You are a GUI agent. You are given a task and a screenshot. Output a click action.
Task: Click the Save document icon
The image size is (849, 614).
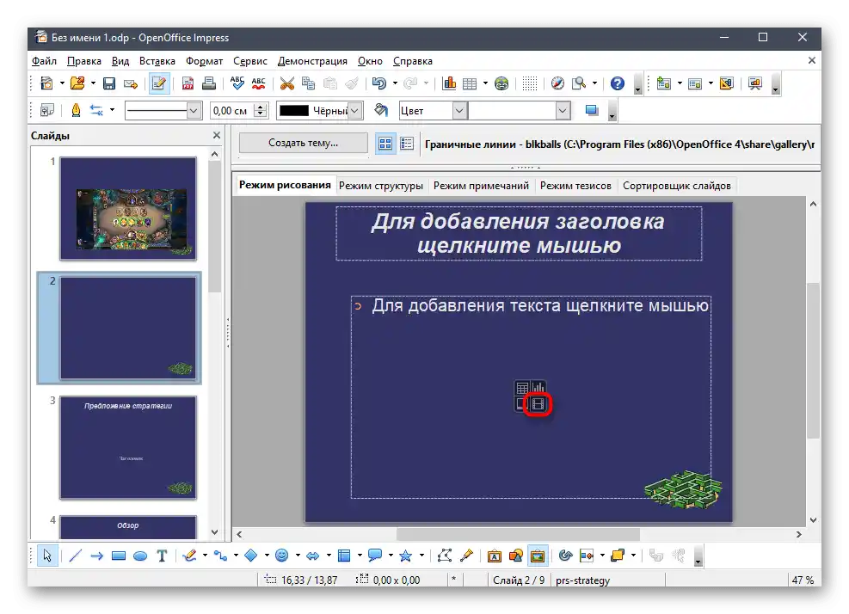click(x=109, y=83)
